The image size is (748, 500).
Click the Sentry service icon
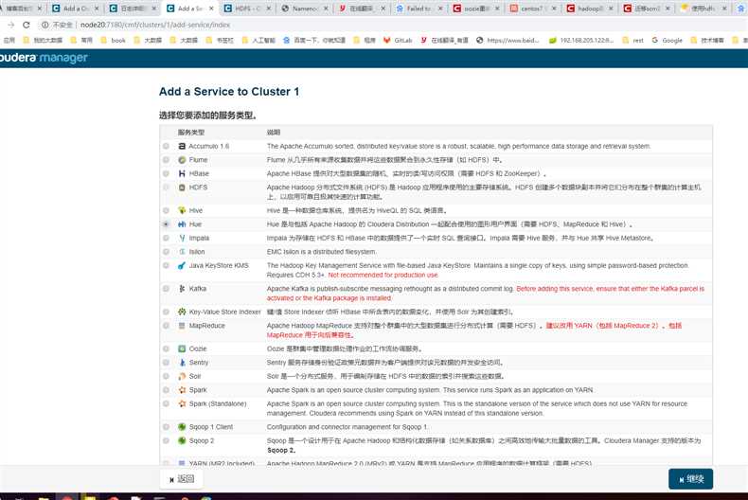click(182, 363)
